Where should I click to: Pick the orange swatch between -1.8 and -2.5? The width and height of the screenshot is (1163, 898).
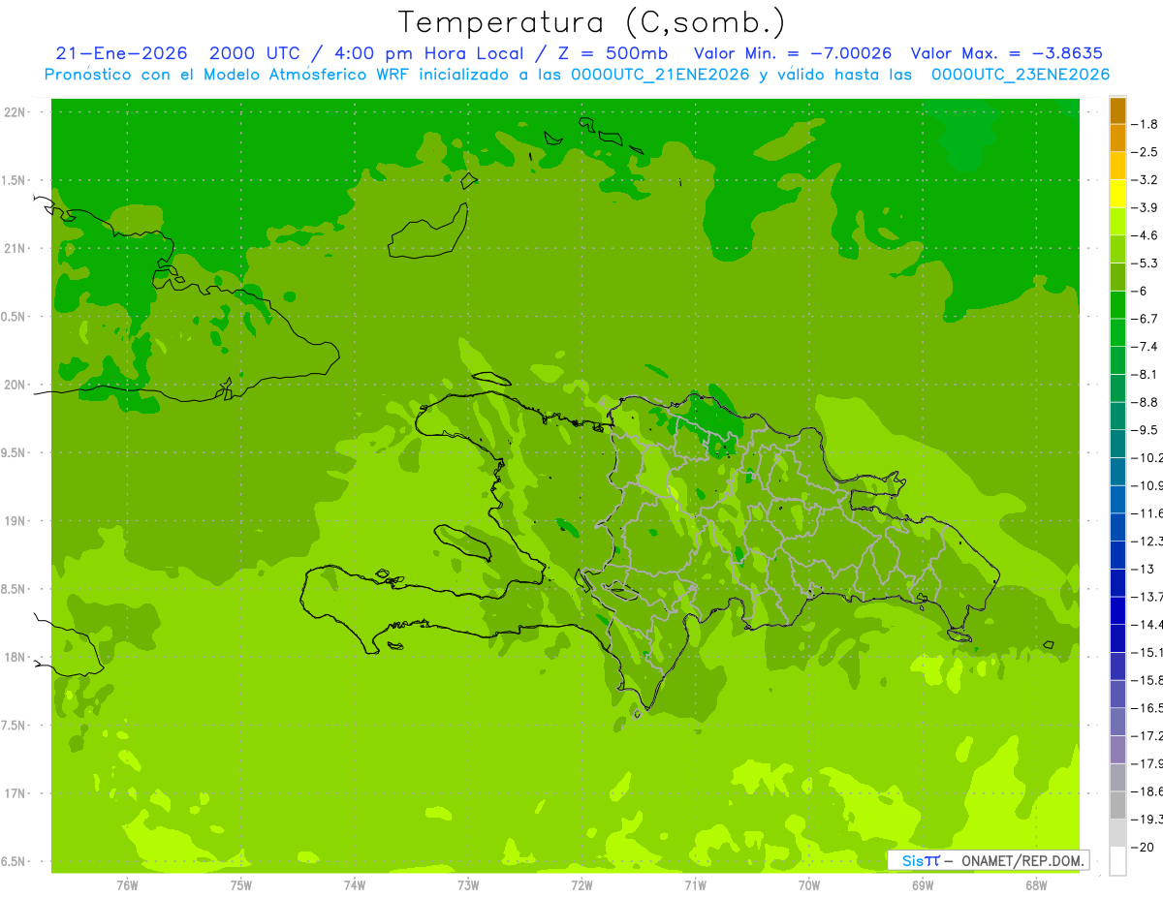[x=1117, y=138]
